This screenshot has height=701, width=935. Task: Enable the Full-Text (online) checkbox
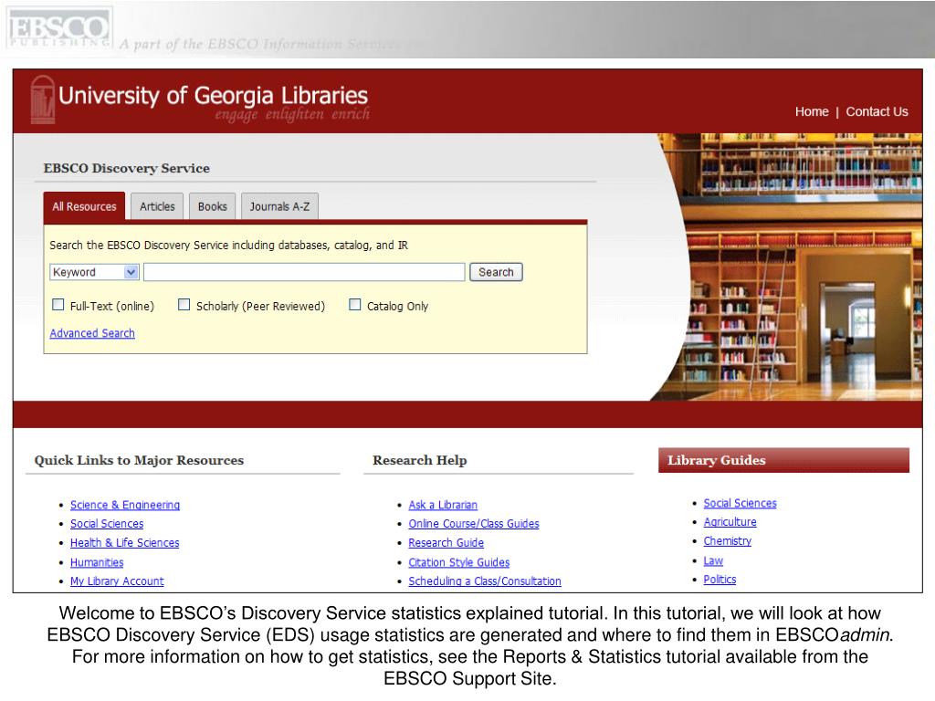[x=58, y=305]
